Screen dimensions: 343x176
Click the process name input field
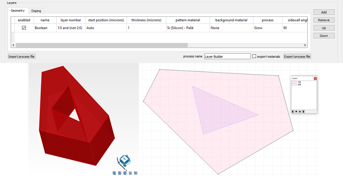(227, 56)
